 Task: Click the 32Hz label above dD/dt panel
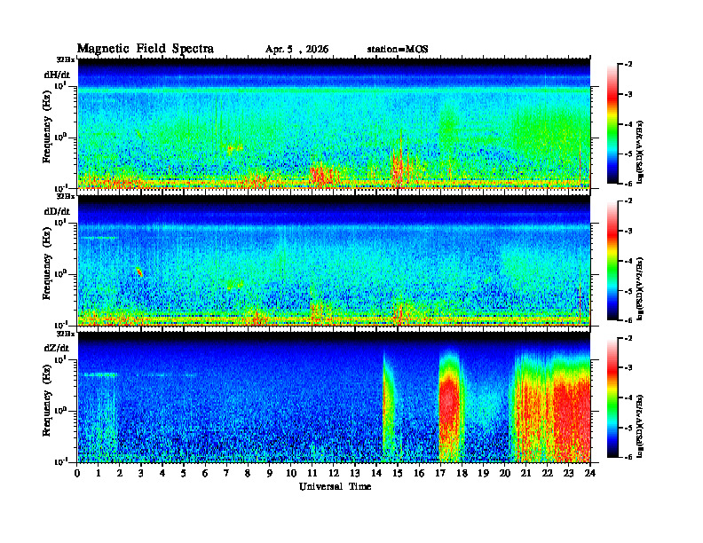click(x=65, y=196)
